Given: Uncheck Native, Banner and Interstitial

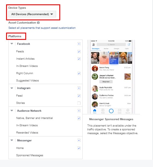Looking at the screenshot, I should (x=79, y=118).
